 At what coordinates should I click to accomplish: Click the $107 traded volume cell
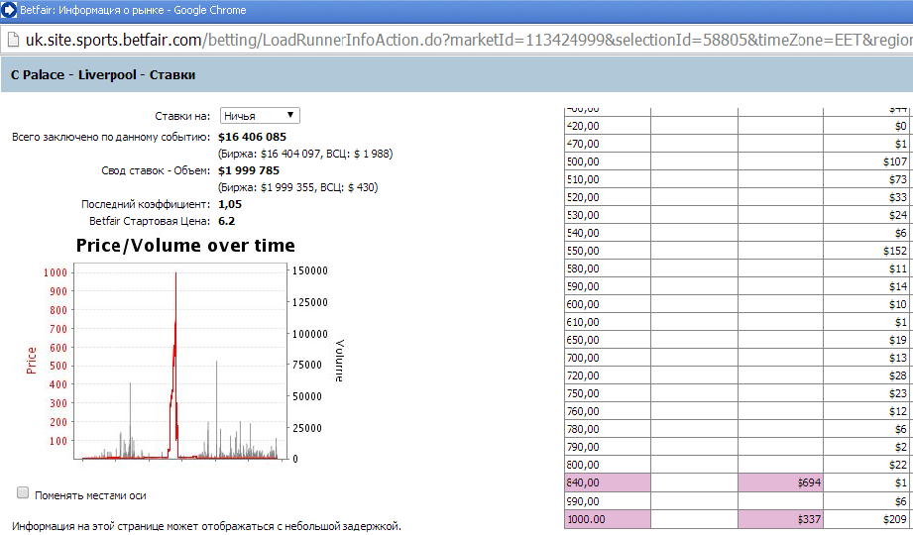click(865, 161)
